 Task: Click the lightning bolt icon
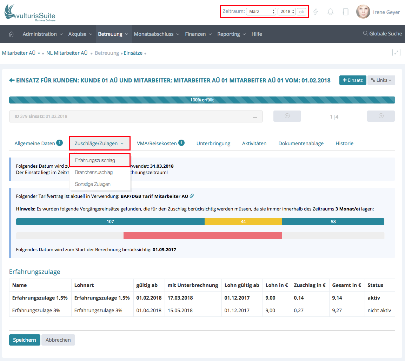(316, 12)
